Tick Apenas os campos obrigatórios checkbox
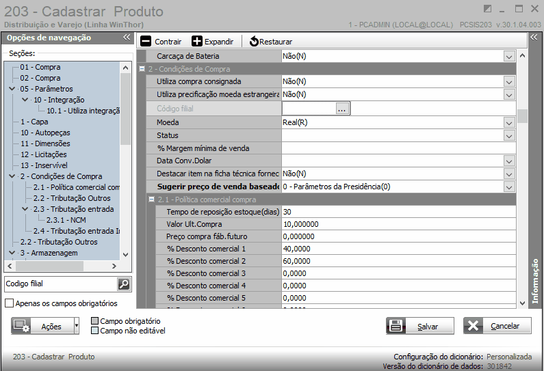The width and height of the screenshot is (544, 371). point(10,303)
